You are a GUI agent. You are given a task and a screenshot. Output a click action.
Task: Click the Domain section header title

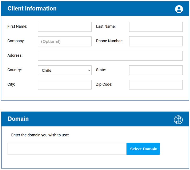pos(18,119)
